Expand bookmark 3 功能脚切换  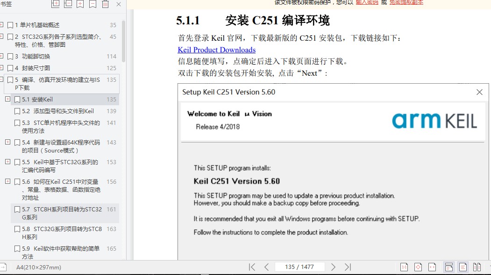coord(1,56)
